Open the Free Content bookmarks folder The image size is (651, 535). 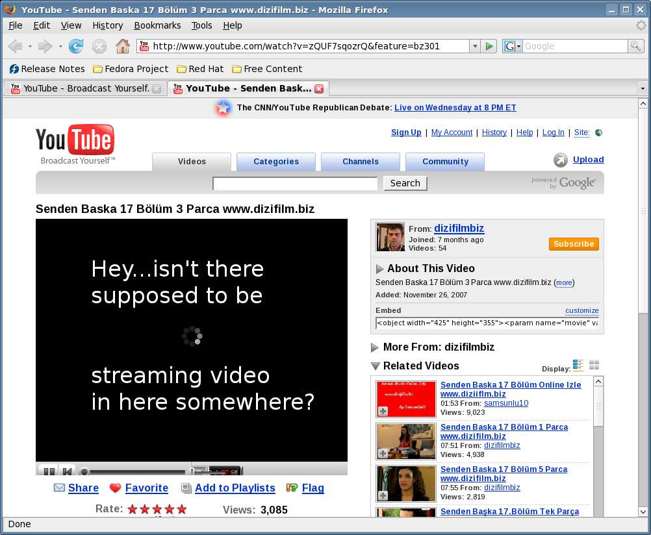pos(267,69)
